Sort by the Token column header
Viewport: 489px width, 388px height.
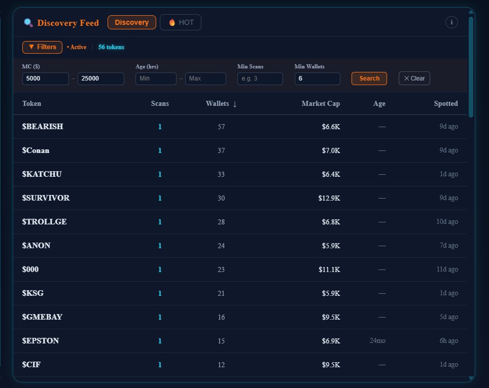(x=31, y=104)
